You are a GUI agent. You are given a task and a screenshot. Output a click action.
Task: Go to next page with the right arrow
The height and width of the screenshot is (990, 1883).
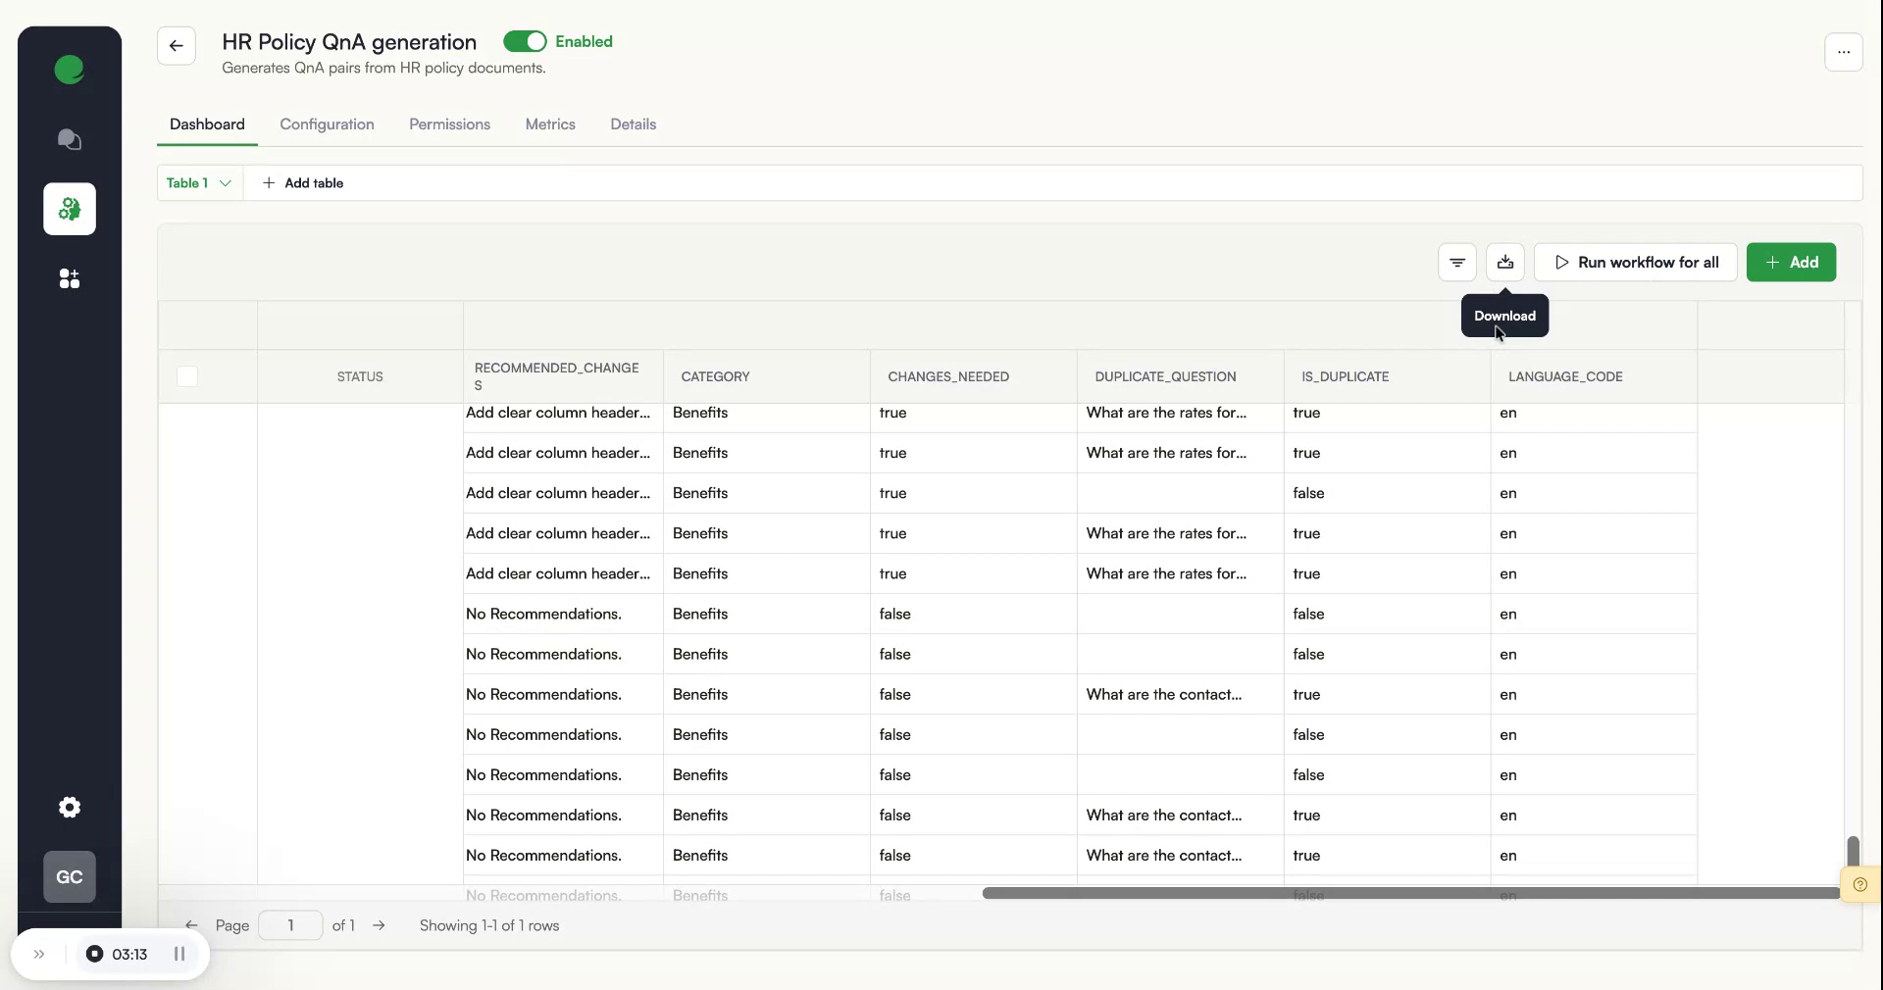coord(380,926)
